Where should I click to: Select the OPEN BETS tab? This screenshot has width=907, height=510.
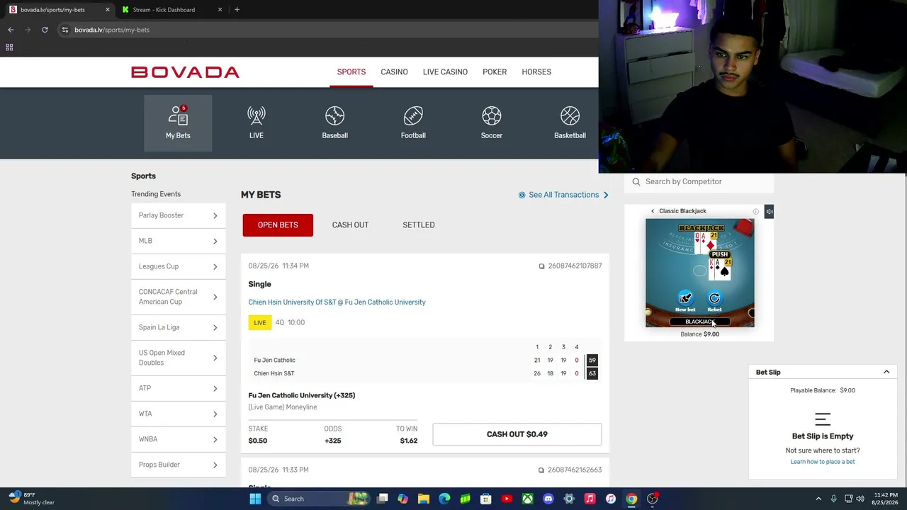click(x=278, y=225)
